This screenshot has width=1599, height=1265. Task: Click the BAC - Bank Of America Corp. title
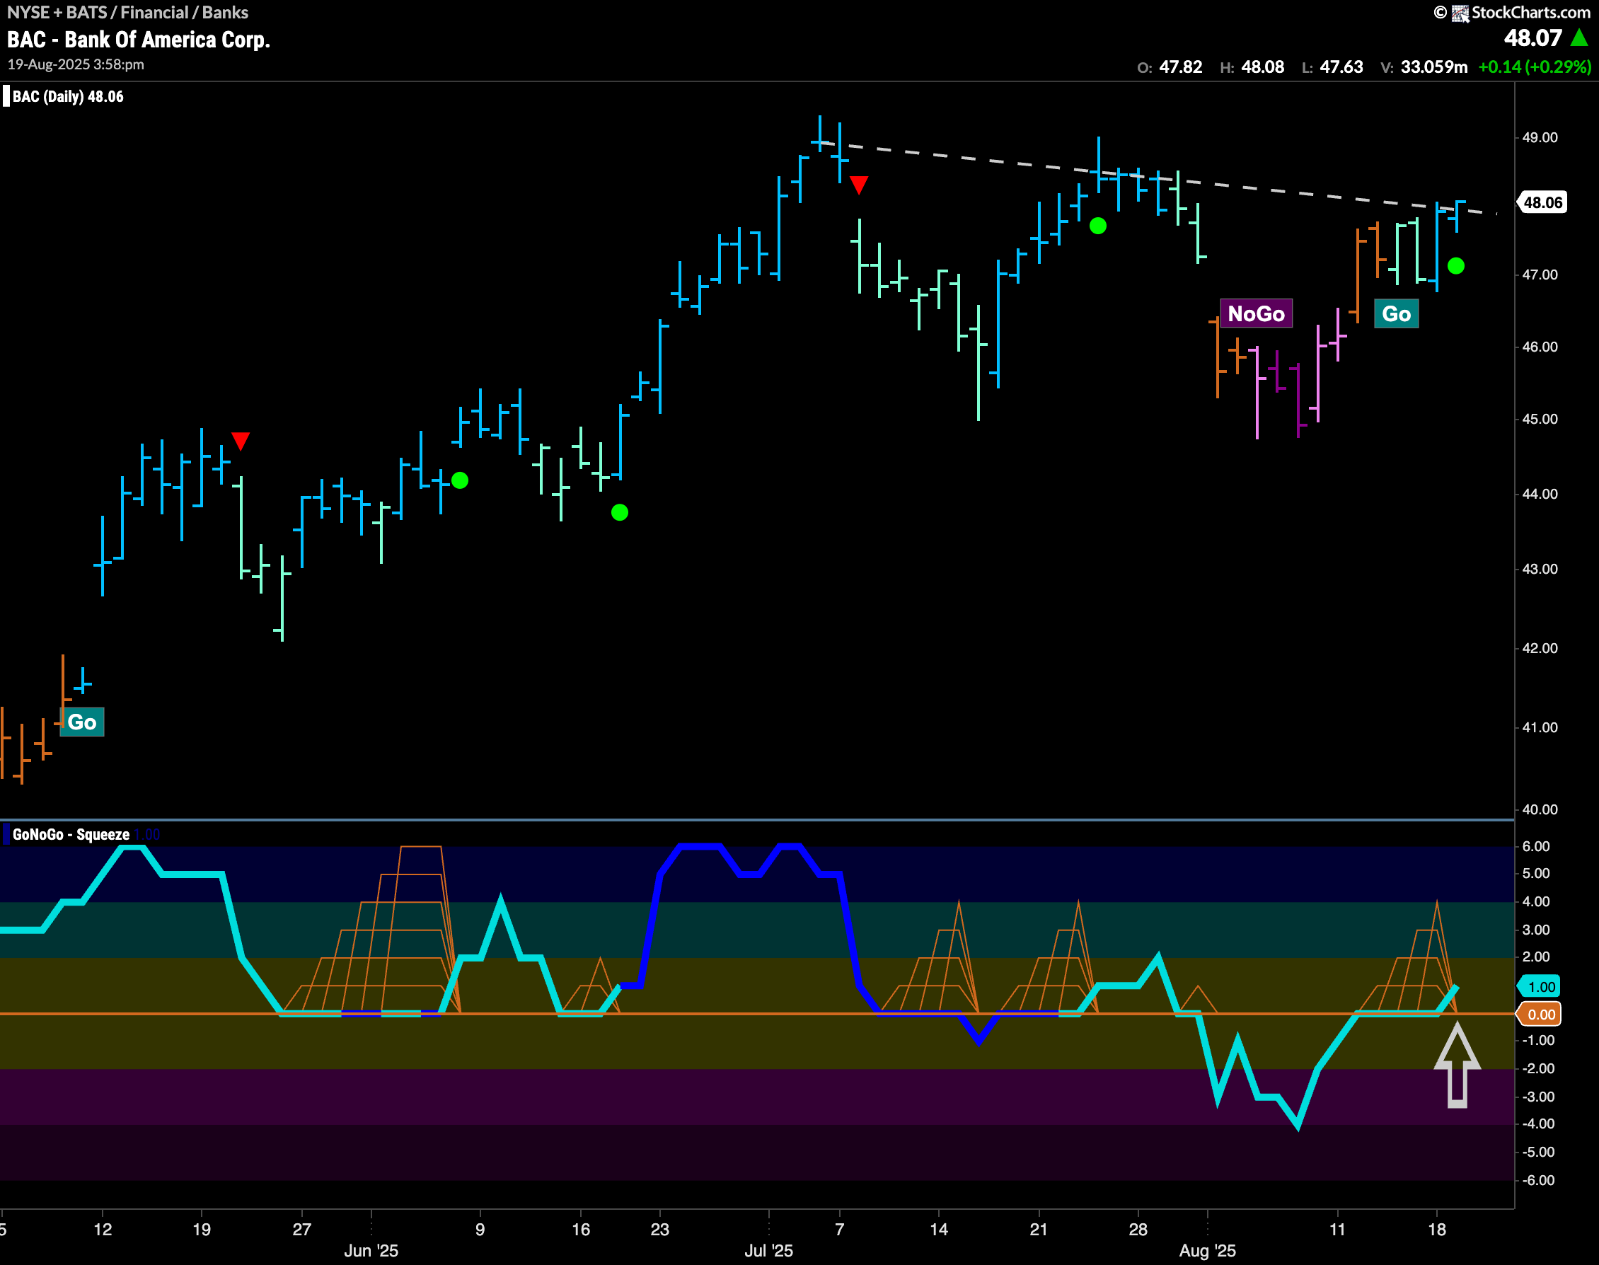[x=139, y=39]
